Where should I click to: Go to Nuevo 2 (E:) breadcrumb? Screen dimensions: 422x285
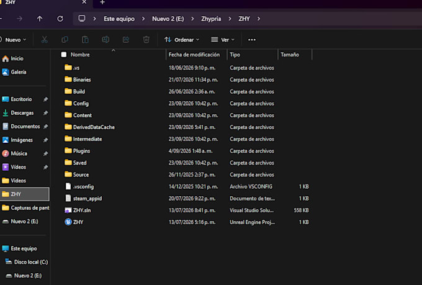168,19
